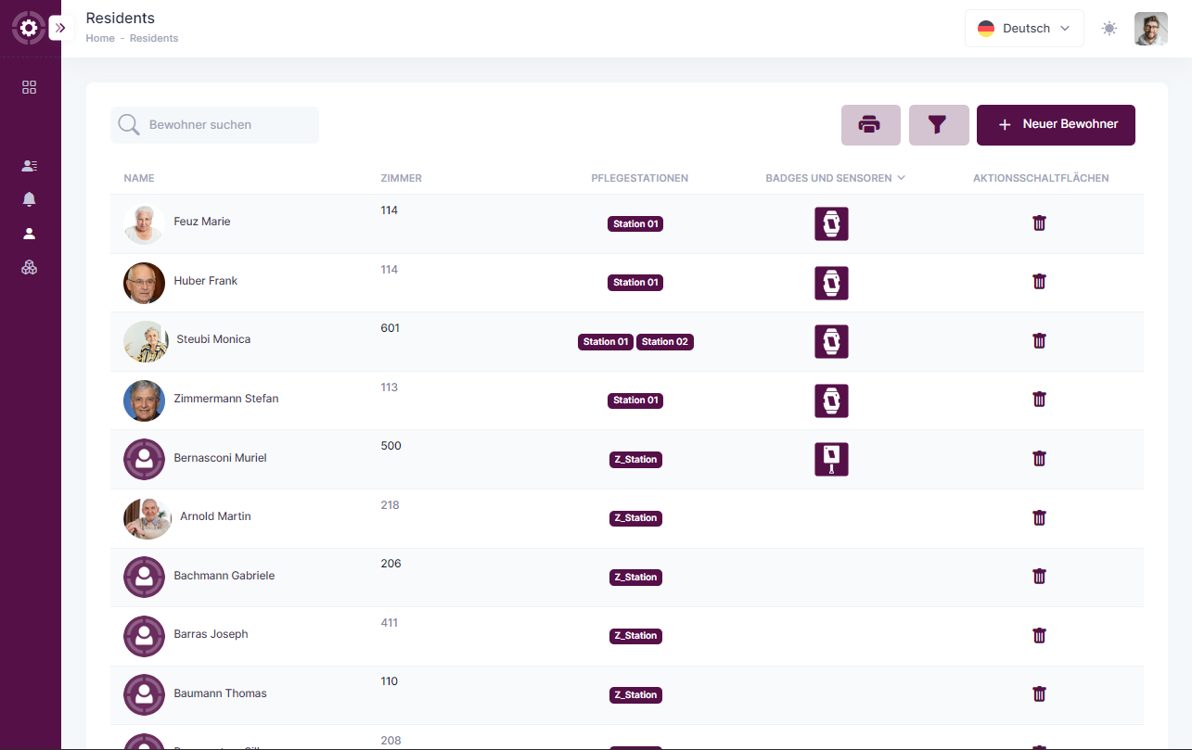Click the three-circles group icon in sidebar
The width and height of the screenshot is (1192, 750).
30,268
